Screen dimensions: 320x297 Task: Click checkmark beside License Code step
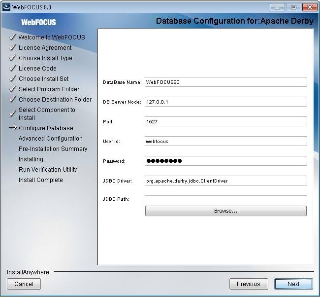tap(12, 68)
